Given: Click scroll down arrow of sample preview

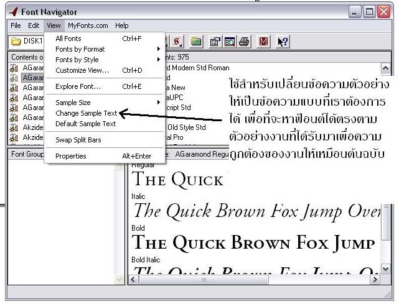Looking at the screenshot, I should [386, 269].
